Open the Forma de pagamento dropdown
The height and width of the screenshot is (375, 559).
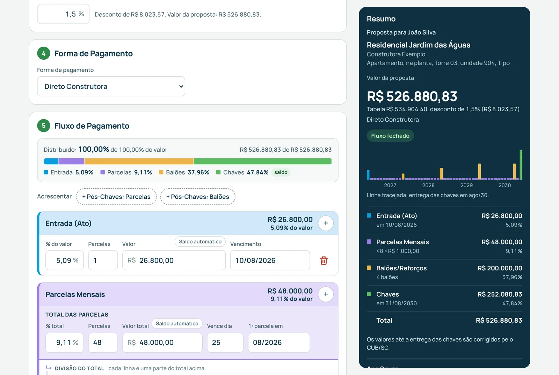[111, 87]
